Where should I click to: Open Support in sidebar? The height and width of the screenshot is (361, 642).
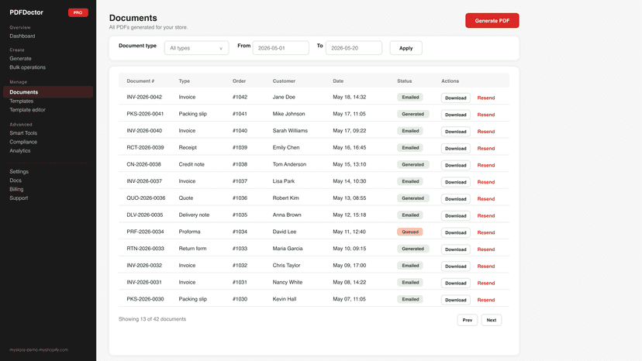coord(19,198)
